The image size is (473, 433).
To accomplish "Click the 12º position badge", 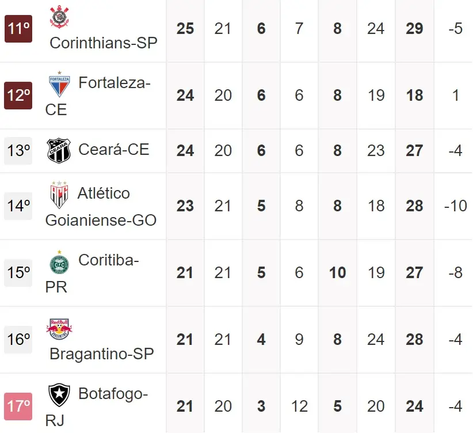I will (18, 96).
